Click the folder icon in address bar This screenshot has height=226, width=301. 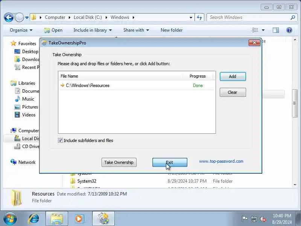(34, 17)
